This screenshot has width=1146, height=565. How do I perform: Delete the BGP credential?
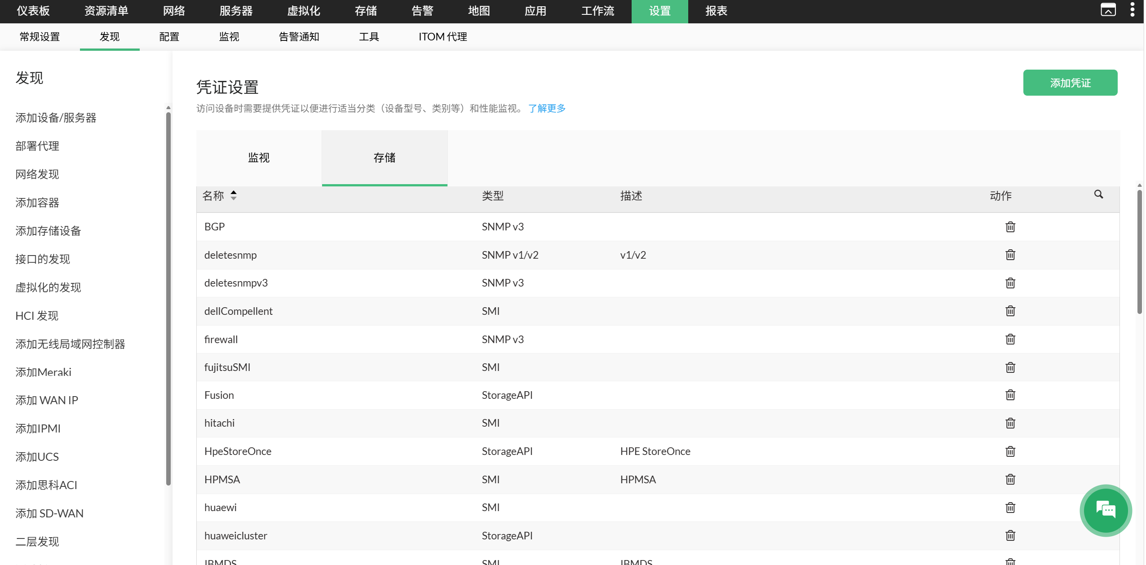1010,227
